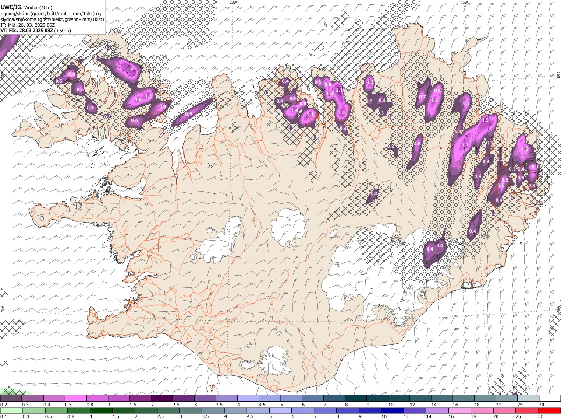This screenshot has width=561, height=420.
Task: Pick the dark teal 8 snow scale swatch
Action: [x=355, y=398]
